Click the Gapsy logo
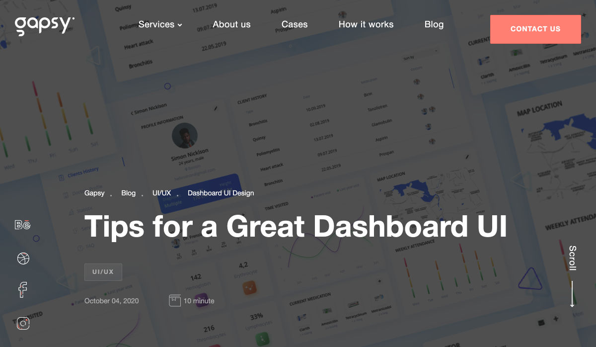596x347 pixels. coord(44,26)
